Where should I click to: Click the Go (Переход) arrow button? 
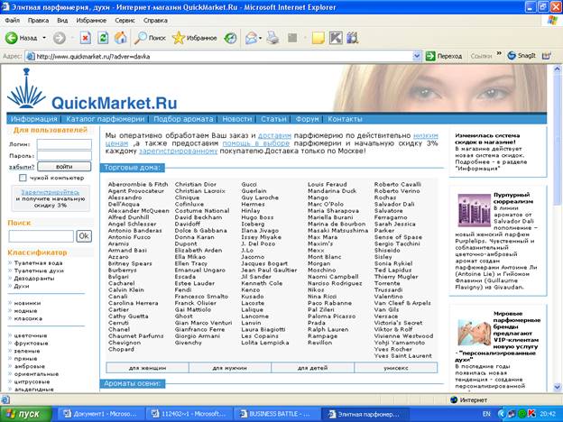(x=429, y=56)
